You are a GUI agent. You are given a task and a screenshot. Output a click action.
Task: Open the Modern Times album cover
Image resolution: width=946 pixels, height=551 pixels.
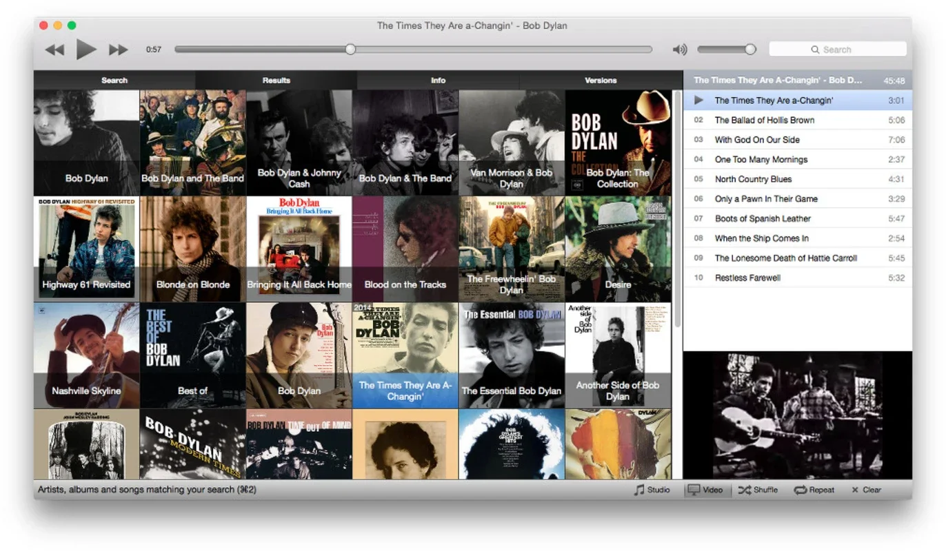pos(193,444)
